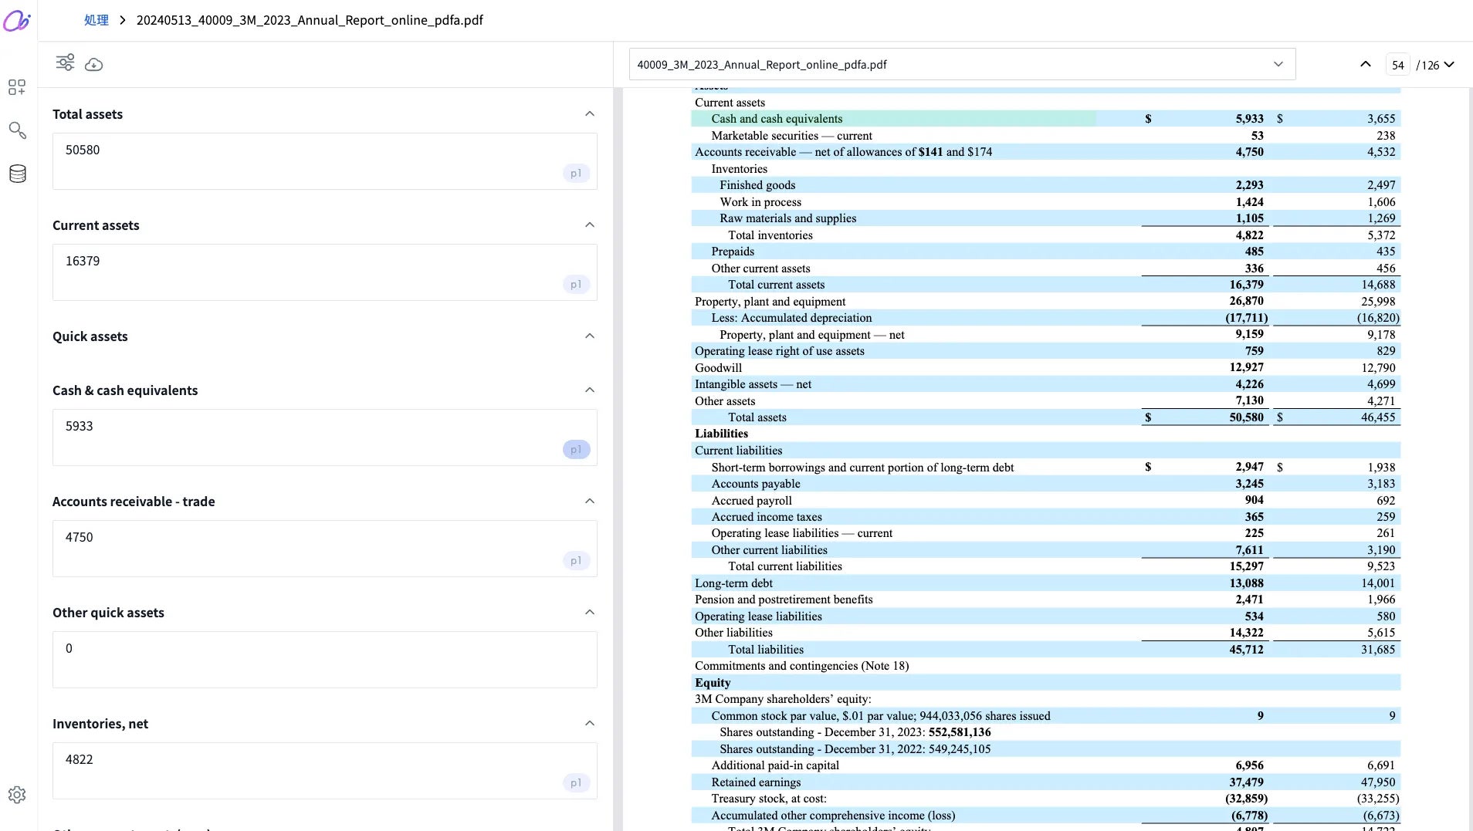Click the Total assets 50,580 figure

(1246, 417)
